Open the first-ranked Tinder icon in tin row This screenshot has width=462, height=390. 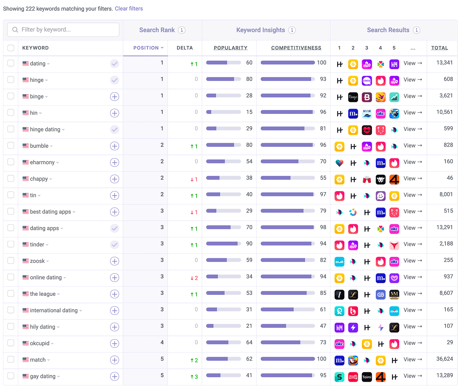click(x=339, y=196)
